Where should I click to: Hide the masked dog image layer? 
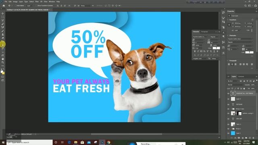pyautogui.click(x=228, y=113)
